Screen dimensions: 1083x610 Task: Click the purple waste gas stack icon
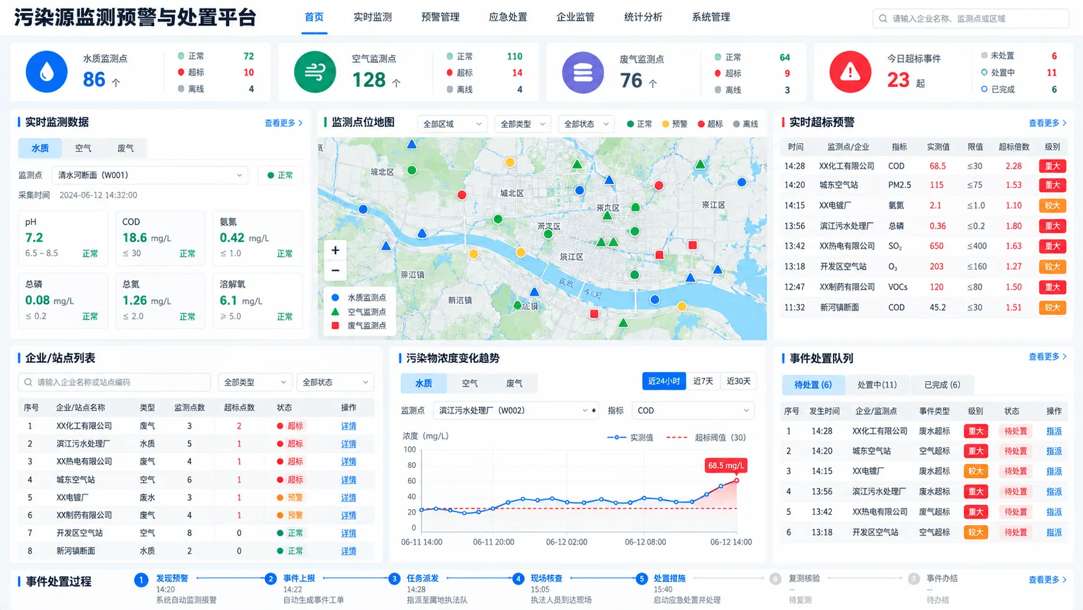583,72
